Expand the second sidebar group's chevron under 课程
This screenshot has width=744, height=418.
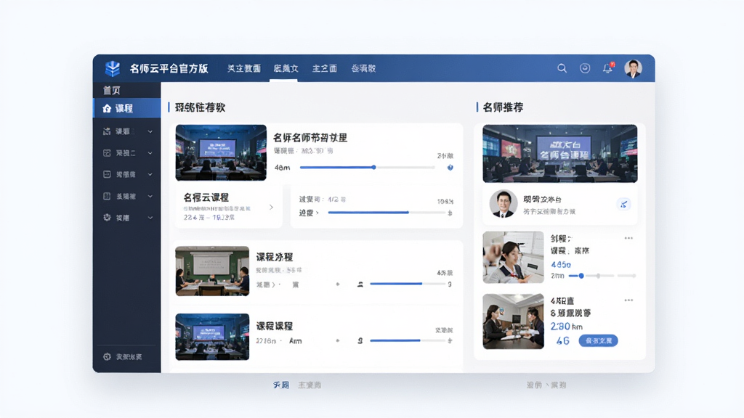(x=150, y=153)
